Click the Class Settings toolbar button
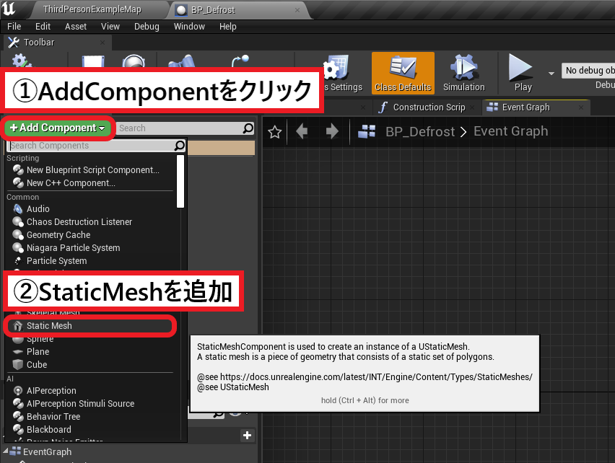The image size is (615, 463). click(x=341, y=74)
